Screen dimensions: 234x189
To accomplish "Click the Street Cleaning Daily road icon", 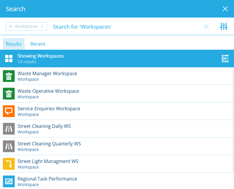I will 9,129.
